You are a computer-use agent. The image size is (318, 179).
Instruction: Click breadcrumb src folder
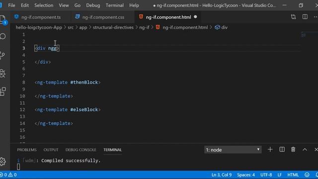(71, 27)
